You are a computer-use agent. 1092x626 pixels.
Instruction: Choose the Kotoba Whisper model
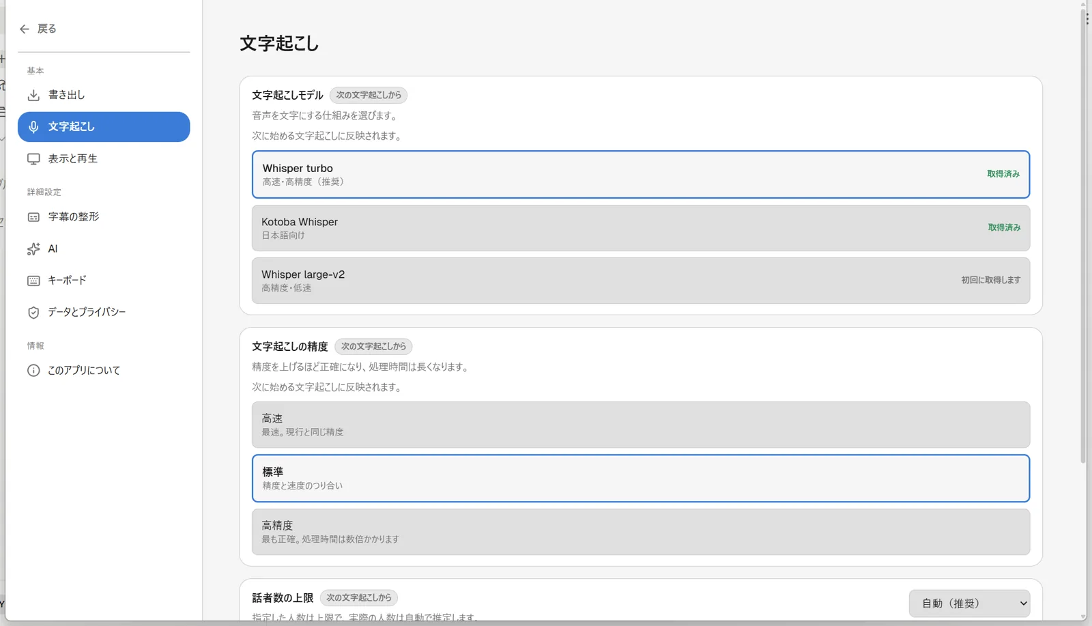point(640,228)
